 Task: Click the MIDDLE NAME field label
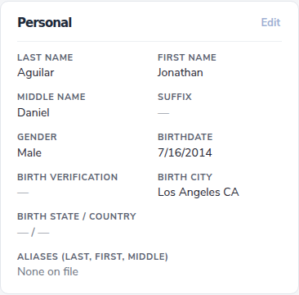tap(51, 97)
